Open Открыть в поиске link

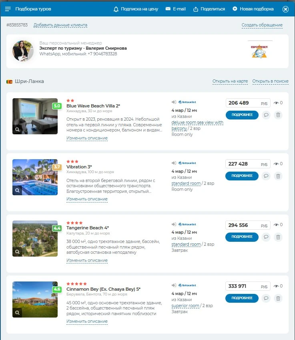click(x=270, y=81)
